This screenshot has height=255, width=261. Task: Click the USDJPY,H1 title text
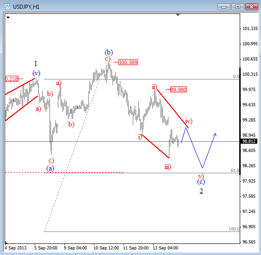click(x=26, y=7)
